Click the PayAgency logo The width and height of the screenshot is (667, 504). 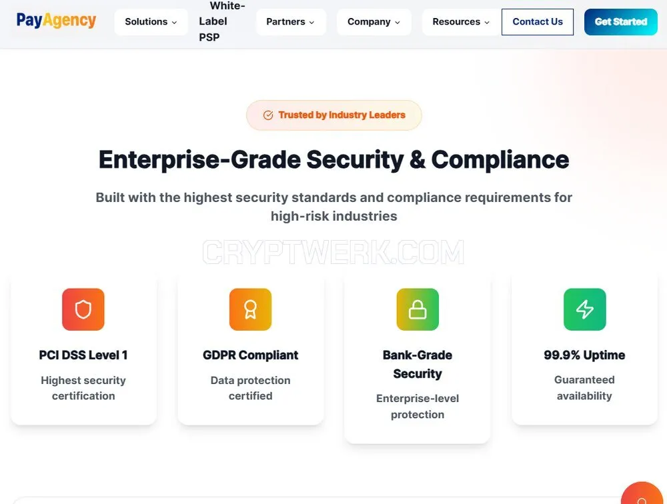[x=56, y=21]
